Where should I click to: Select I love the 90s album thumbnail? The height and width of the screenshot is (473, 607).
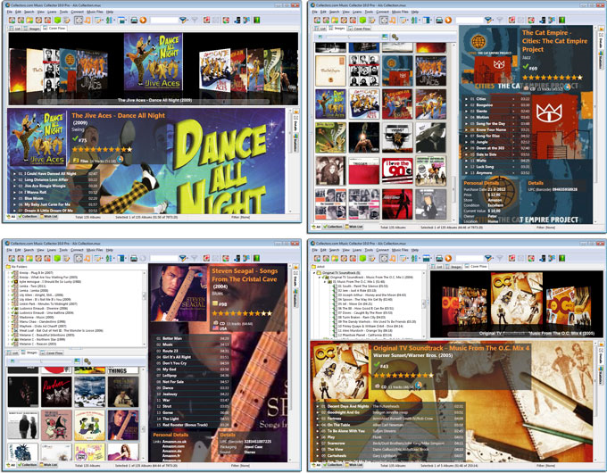(397, 170)
